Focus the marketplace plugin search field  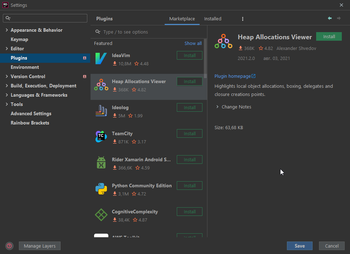click(149, 32)
